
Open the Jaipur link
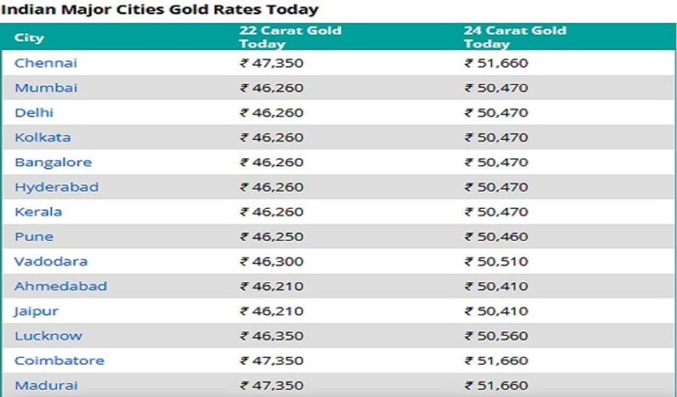tap(36, 311)
